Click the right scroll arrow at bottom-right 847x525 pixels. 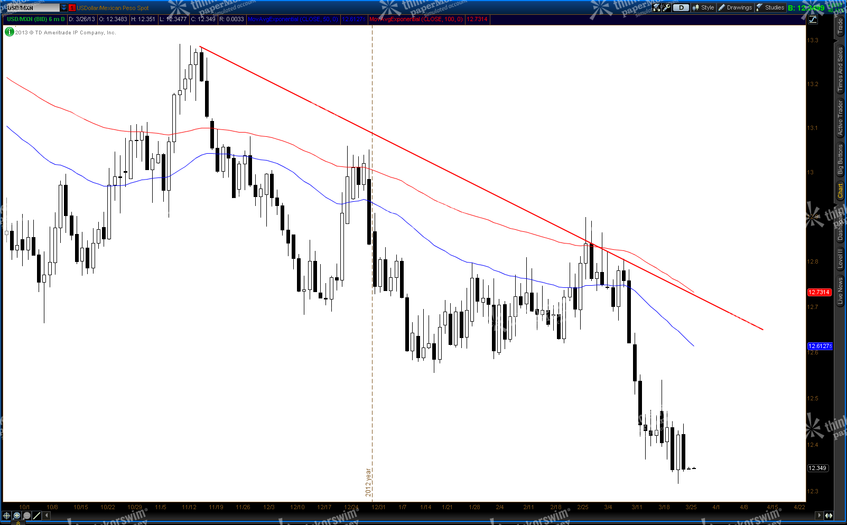[x=820, y=515]
